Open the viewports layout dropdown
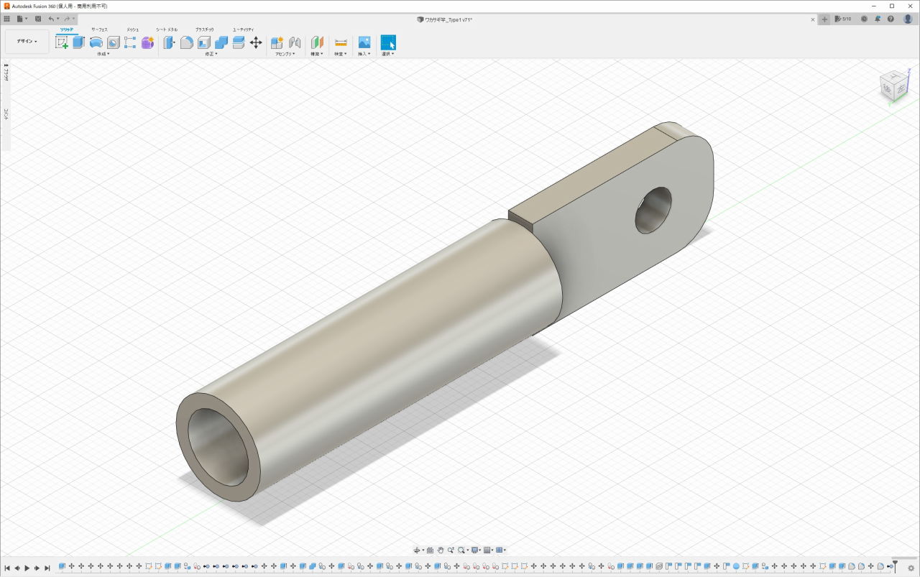The height and width of the screenshot is (577, 920). tap(501, 550)
